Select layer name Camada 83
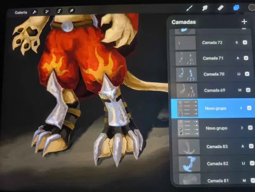Viewport: 255px width, 192px height. point(217,147)
